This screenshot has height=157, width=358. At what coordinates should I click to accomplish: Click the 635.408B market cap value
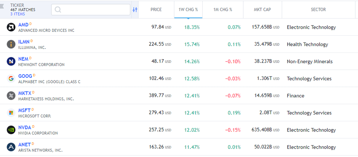(x=262, y=130)
